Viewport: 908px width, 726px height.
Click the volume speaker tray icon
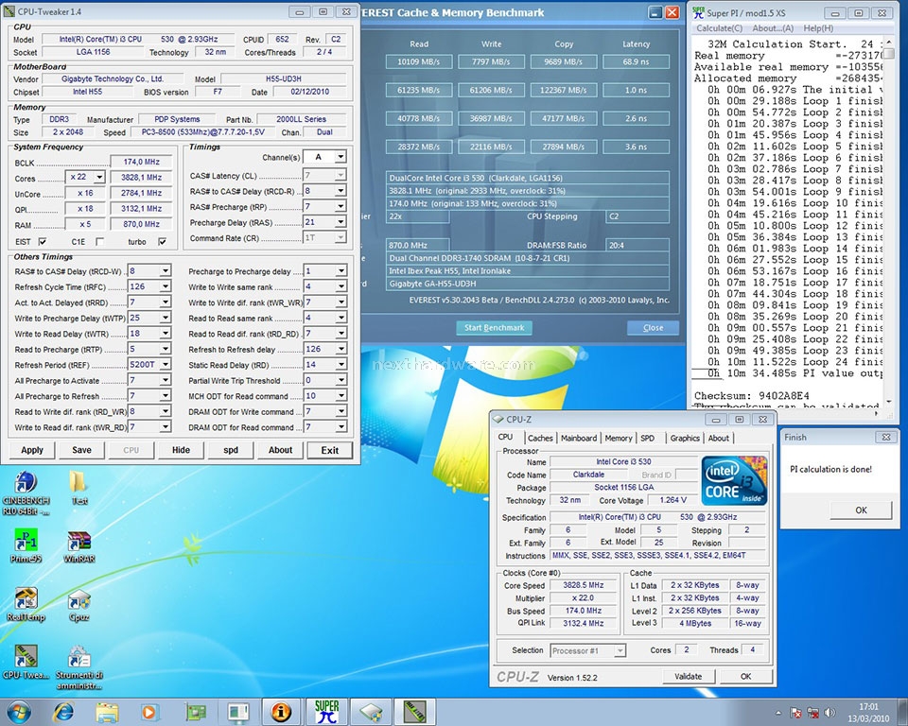829,713
